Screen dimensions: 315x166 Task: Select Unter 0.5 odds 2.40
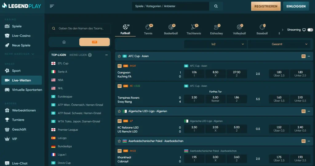tap(300, 129)
